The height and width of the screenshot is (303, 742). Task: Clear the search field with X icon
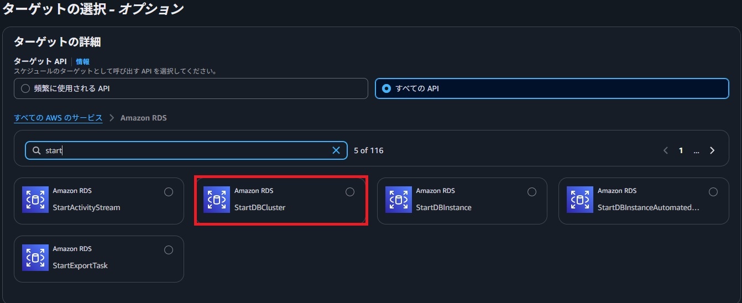click(336, 150)
